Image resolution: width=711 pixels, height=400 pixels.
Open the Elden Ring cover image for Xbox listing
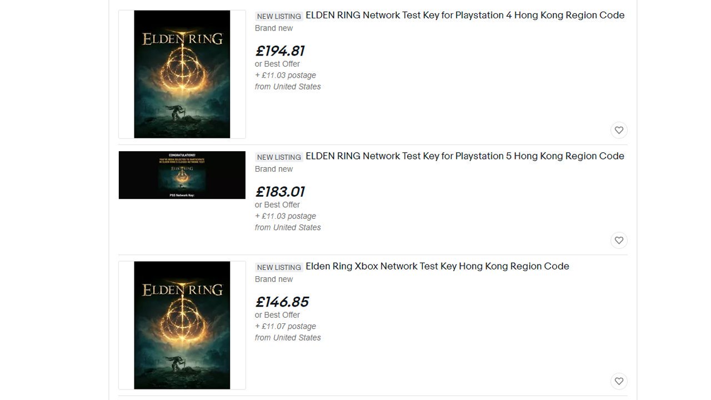182,325
